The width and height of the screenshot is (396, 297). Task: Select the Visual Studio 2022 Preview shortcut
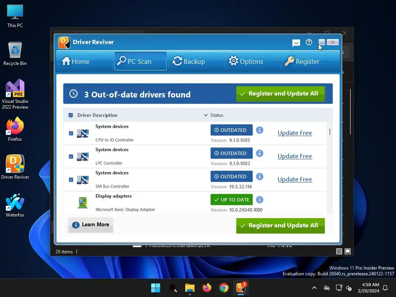[15, 94]
